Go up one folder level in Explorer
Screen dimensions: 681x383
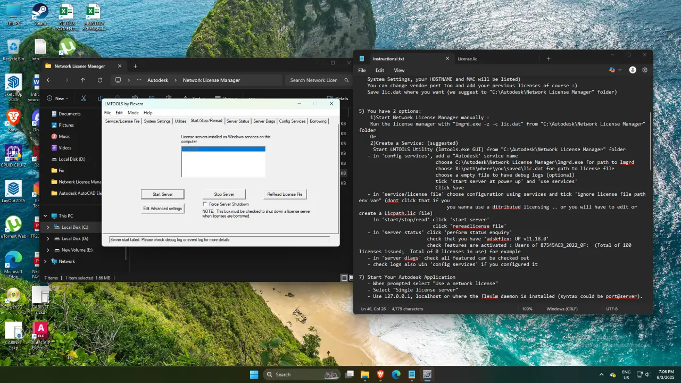83,80
